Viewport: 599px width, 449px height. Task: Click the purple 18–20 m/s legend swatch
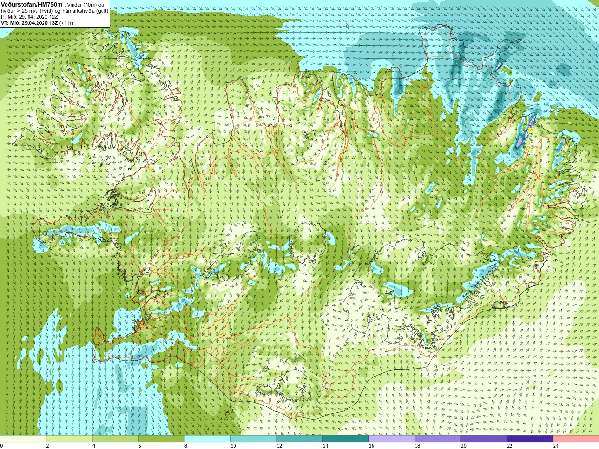click(438, 439)
